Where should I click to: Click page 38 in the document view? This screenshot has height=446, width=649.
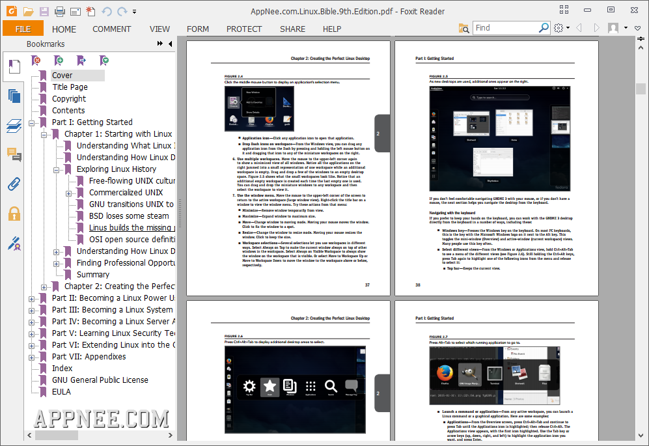(x=497, y=168)
